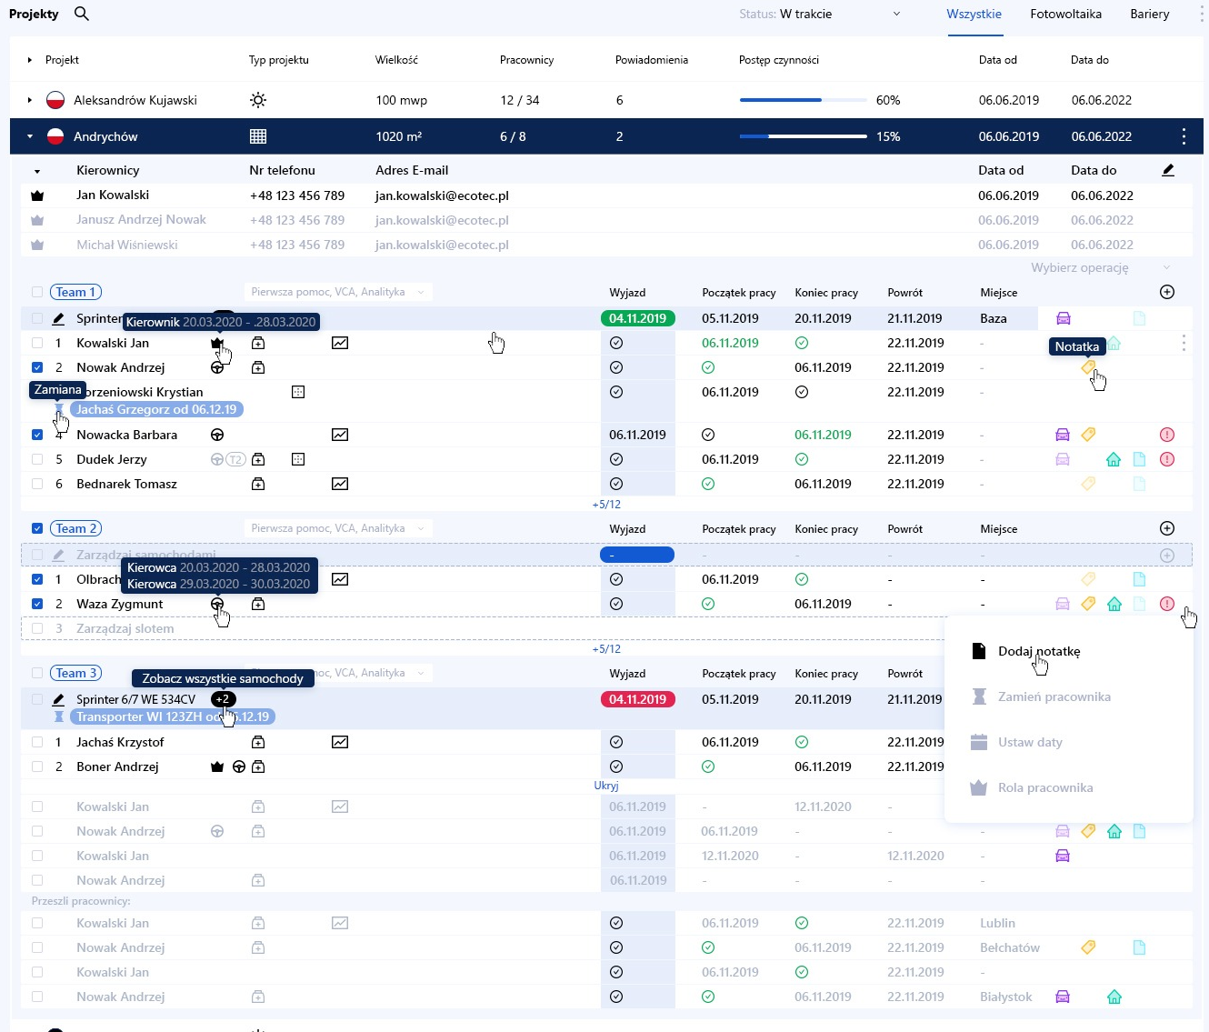The height and width of the screenshot is (1032, 1209).
Task: Click the add plus icon for Team 1
Action: pos(1167,292)
